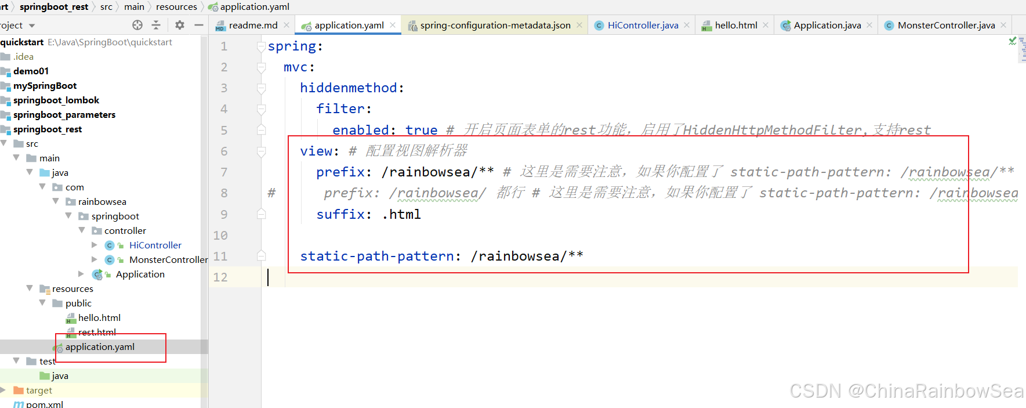Select pom.xml in the project tree
The width and height of the screenshot is (1026, 408).
[x=44, y=404]
